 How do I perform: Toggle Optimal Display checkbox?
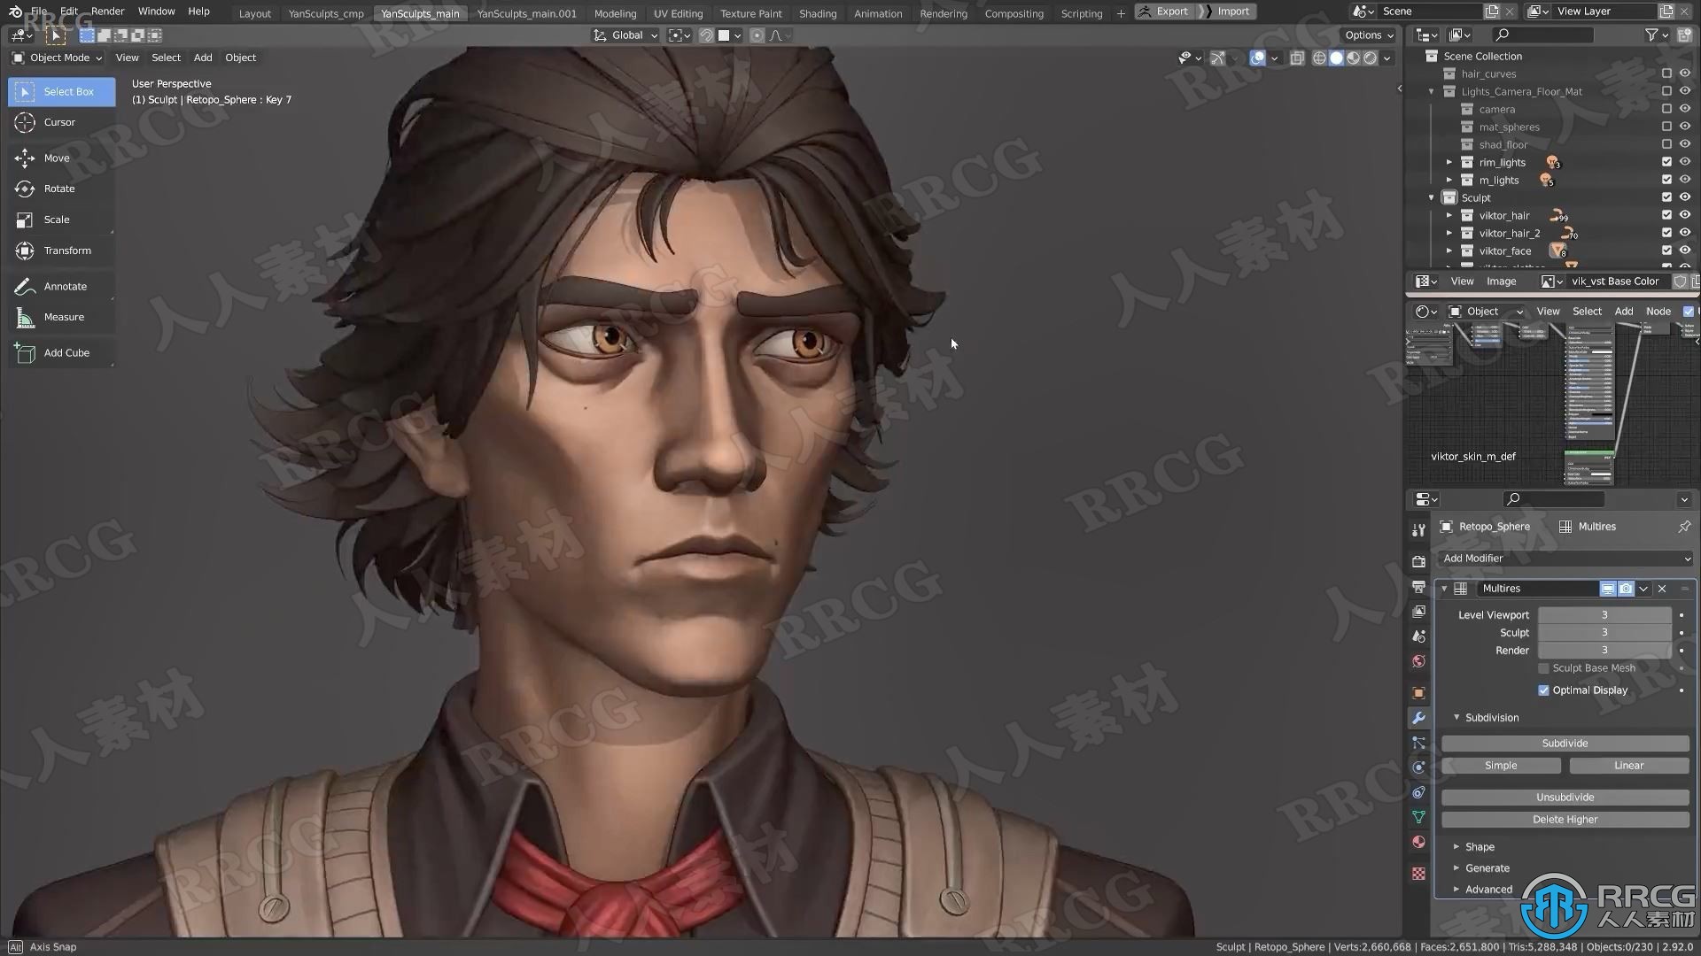(1544, 689)
